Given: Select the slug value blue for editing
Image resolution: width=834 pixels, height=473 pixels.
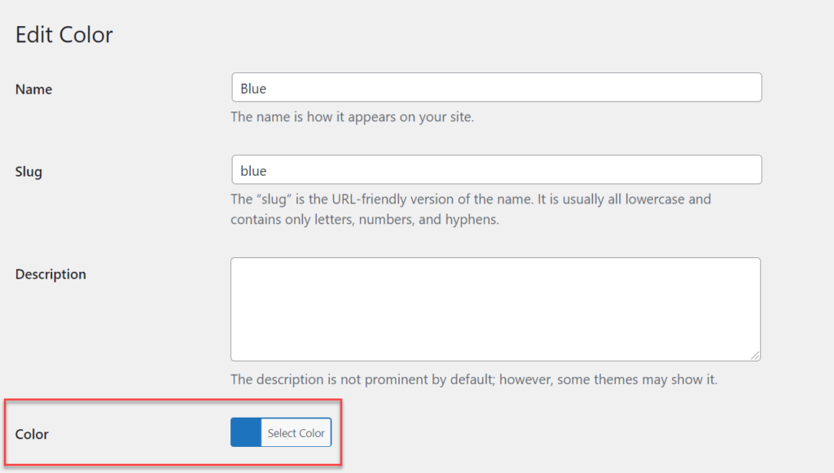Looking at the screenshot, I should [x=250, y=169].
